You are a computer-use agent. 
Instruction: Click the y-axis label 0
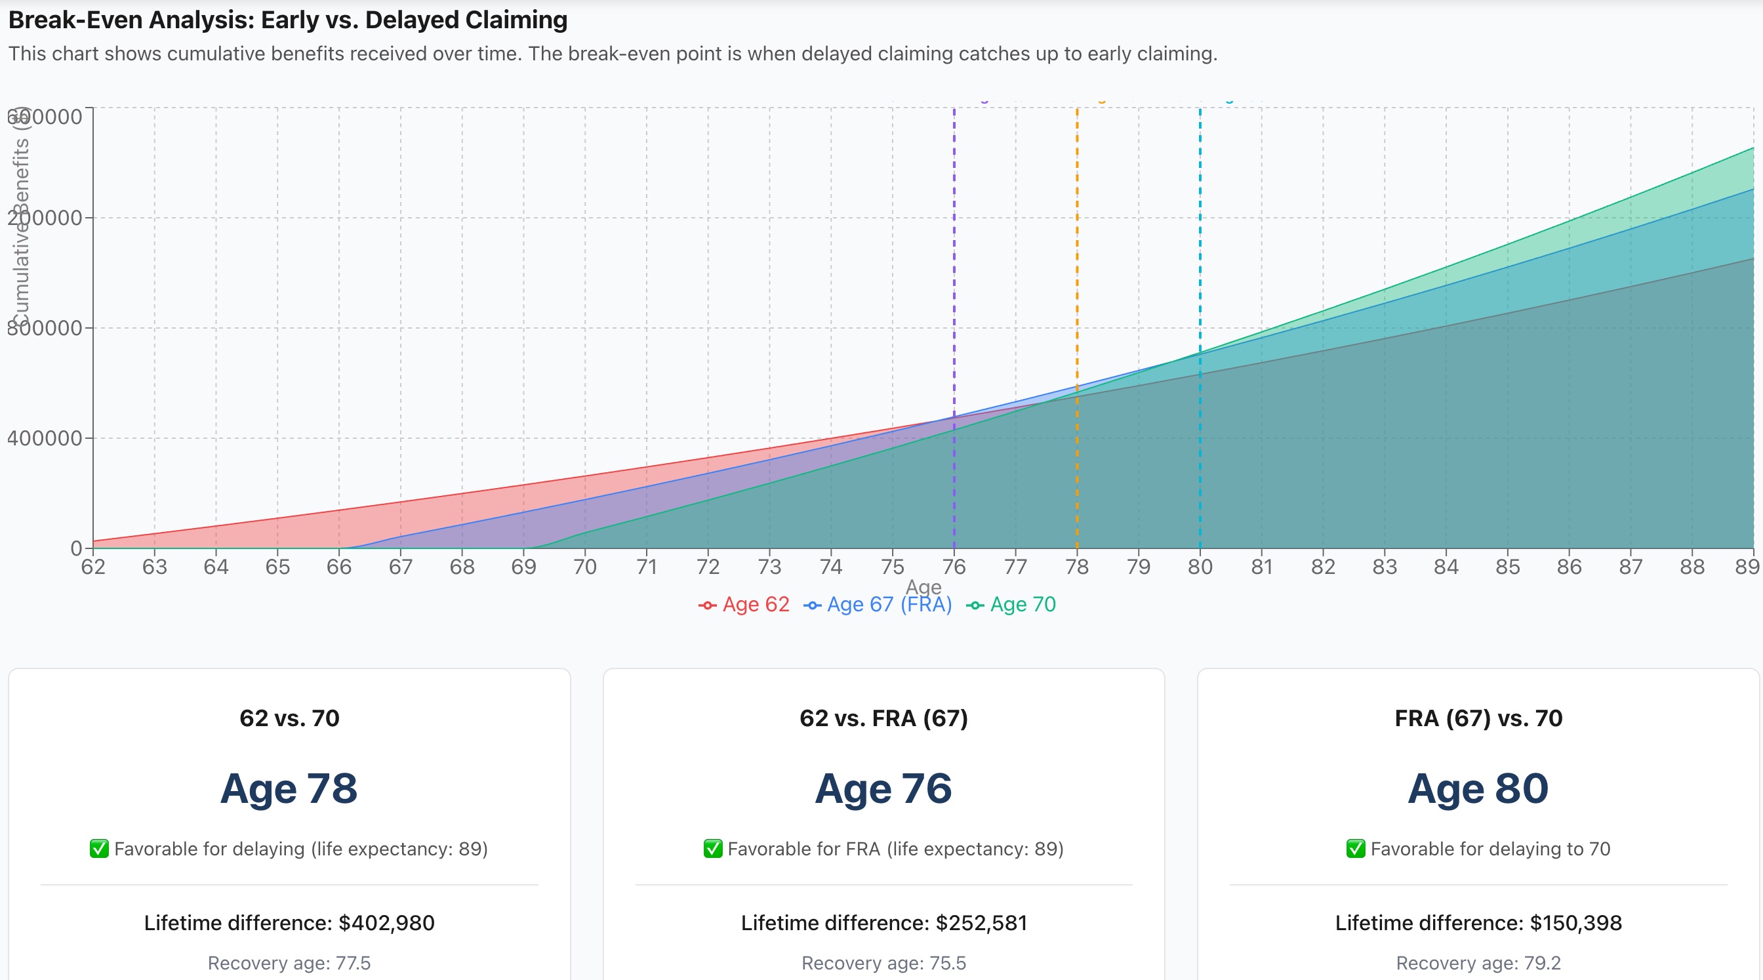[76, 548]
